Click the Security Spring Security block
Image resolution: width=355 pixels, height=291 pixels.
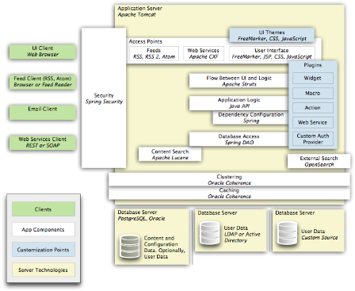click(x=104, y=98)
